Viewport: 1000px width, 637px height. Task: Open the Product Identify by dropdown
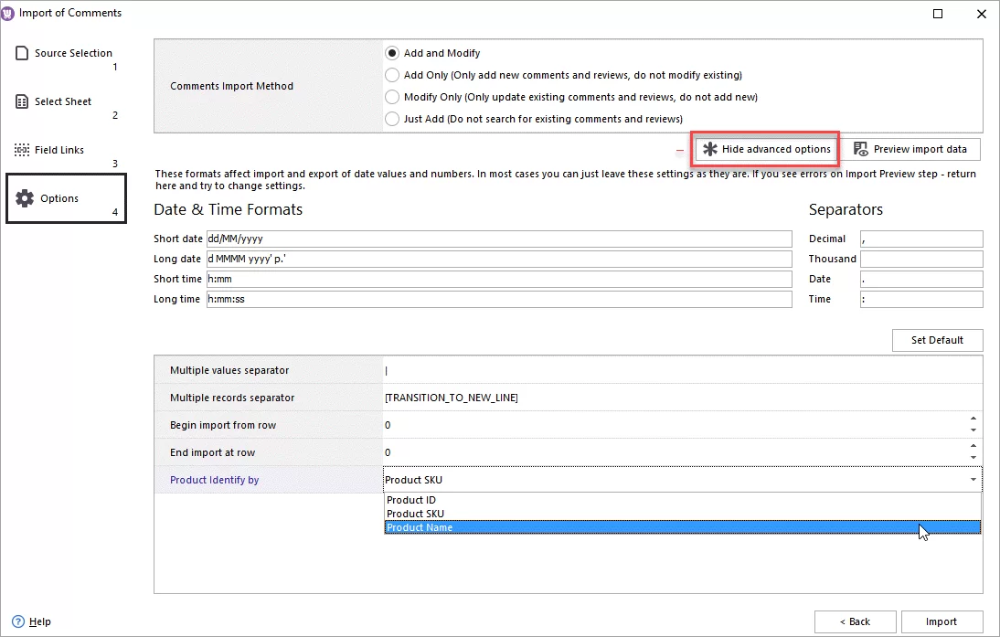(x=972, y=479)
